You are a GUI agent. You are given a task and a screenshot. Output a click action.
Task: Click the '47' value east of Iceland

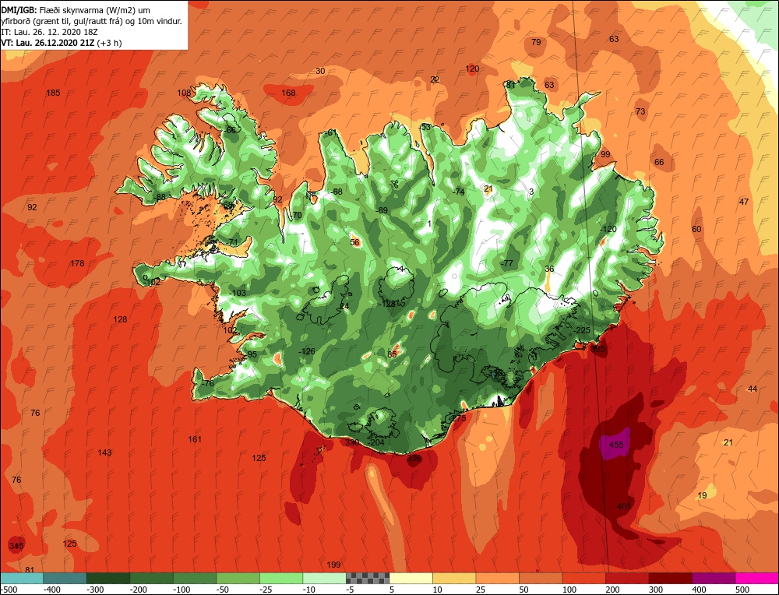744,202
